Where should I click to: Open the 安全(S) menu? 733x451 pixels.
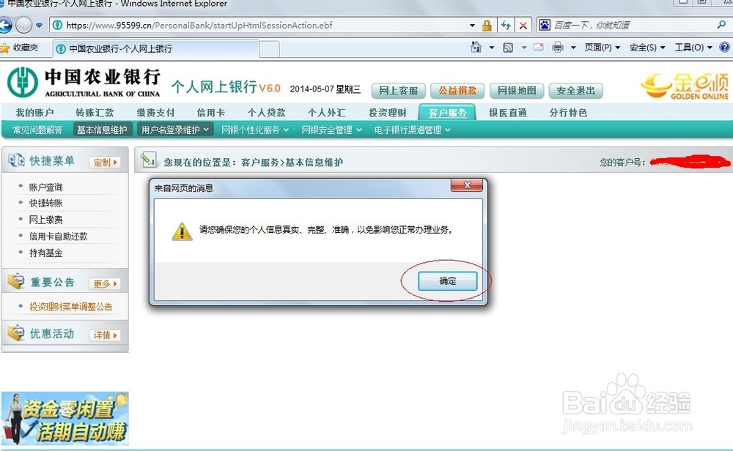pos(647,48)
